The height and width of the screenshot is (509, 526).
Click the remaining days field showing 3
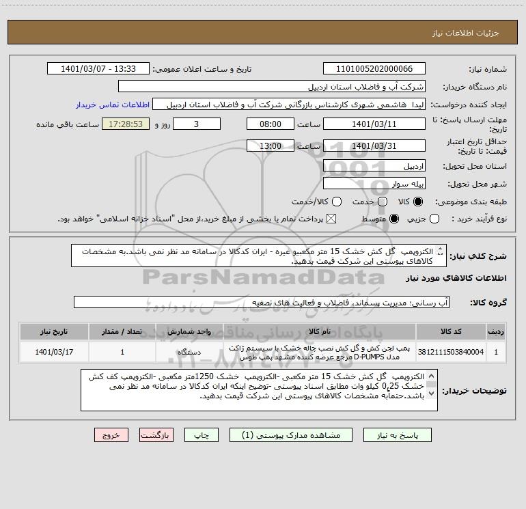click(197, 124)
